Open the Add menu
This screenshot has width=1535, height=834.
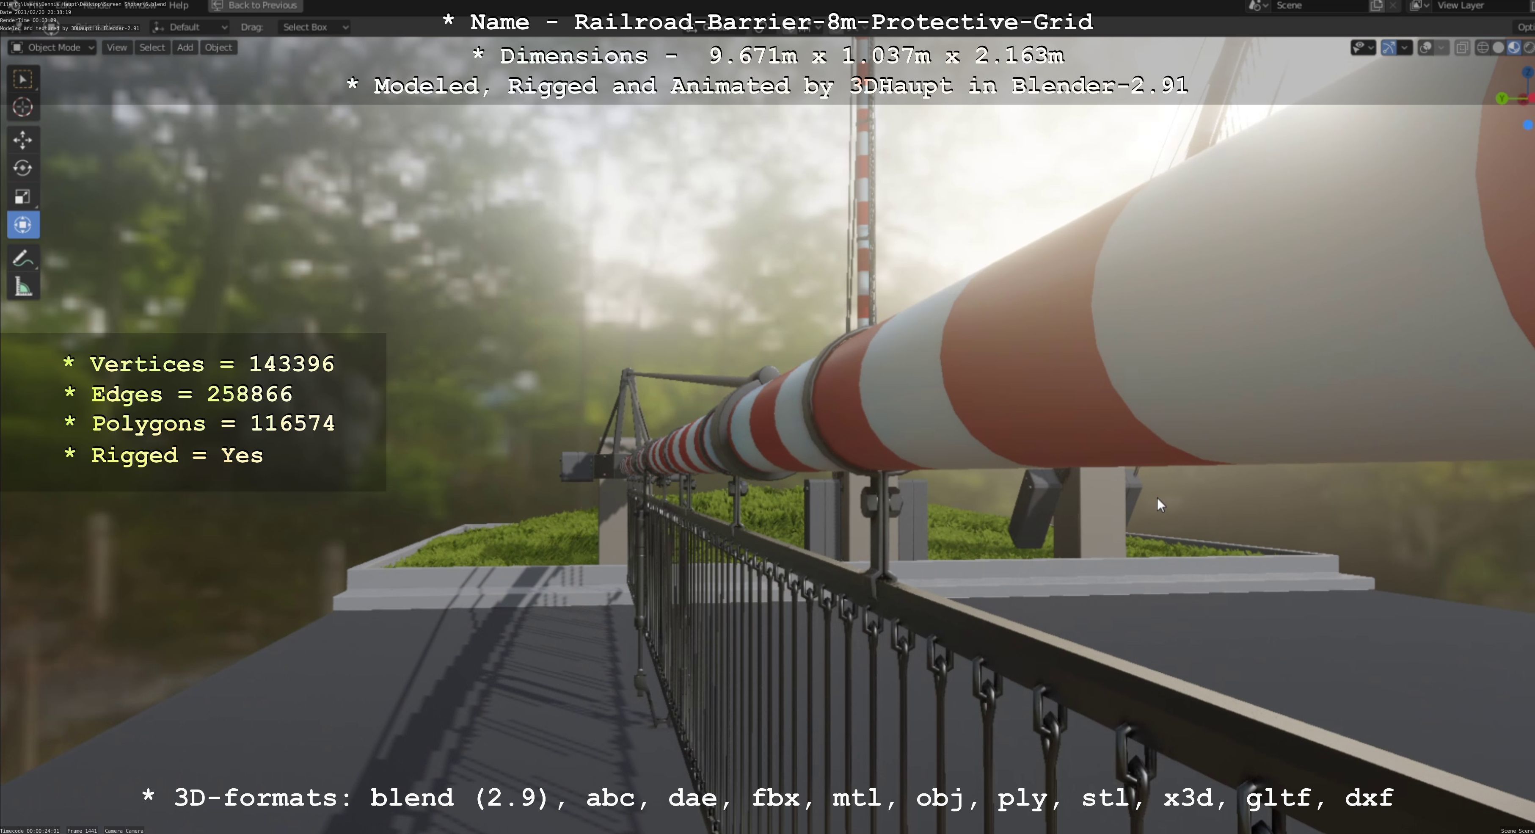click(185, 48)
